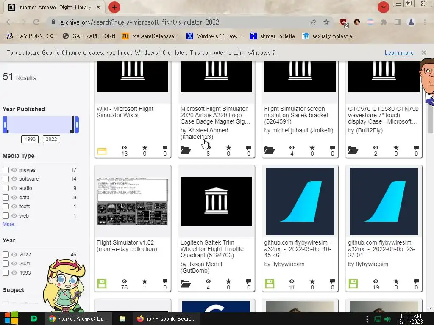Reload the archive.org page
The image size is (434, 325).
click(36, 22)
